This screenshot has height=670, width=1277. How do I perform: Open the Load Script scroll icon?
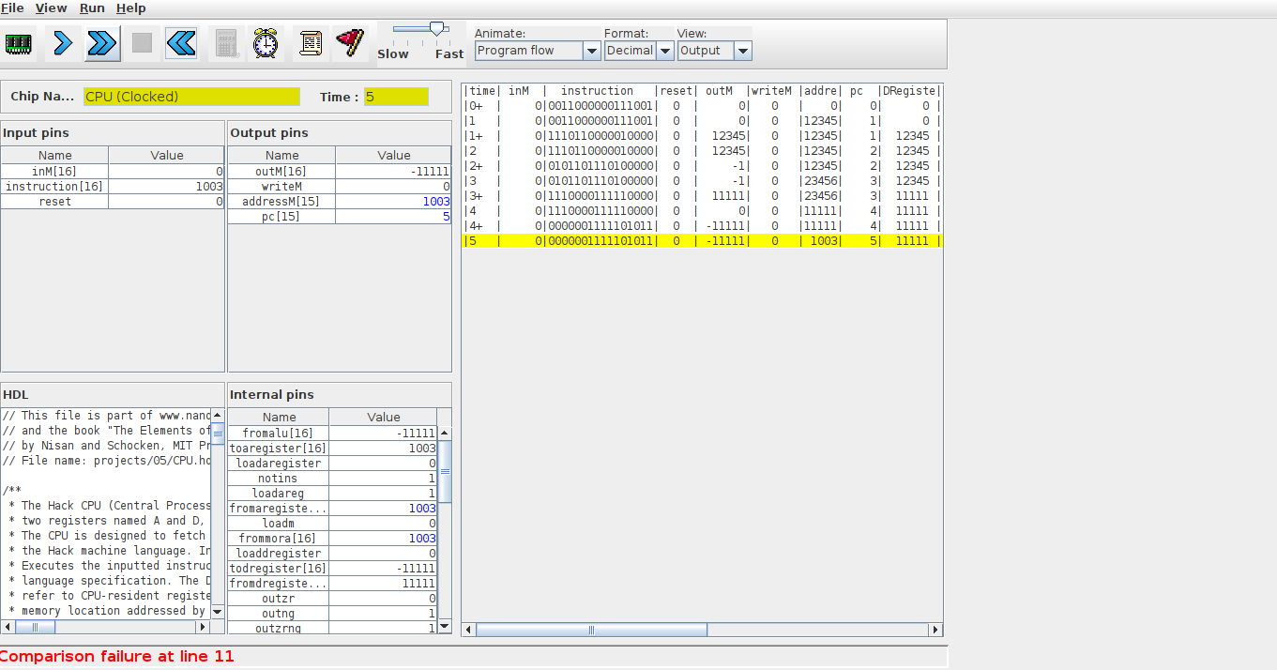pos(311,43)
